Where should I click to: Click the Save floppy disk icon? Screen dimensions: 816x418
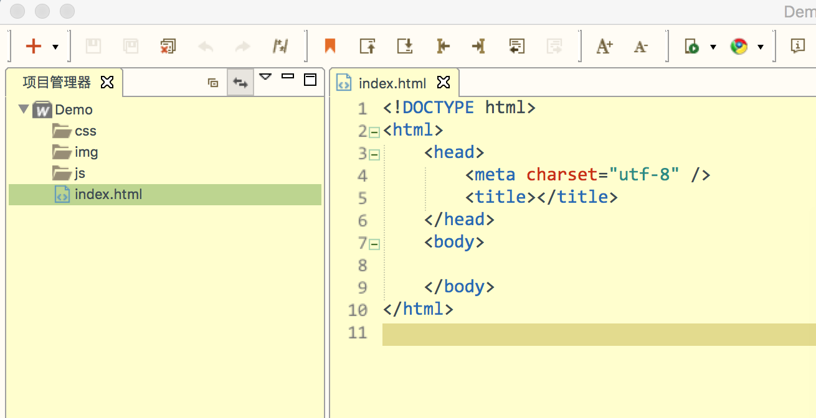(x=93, y=46)
